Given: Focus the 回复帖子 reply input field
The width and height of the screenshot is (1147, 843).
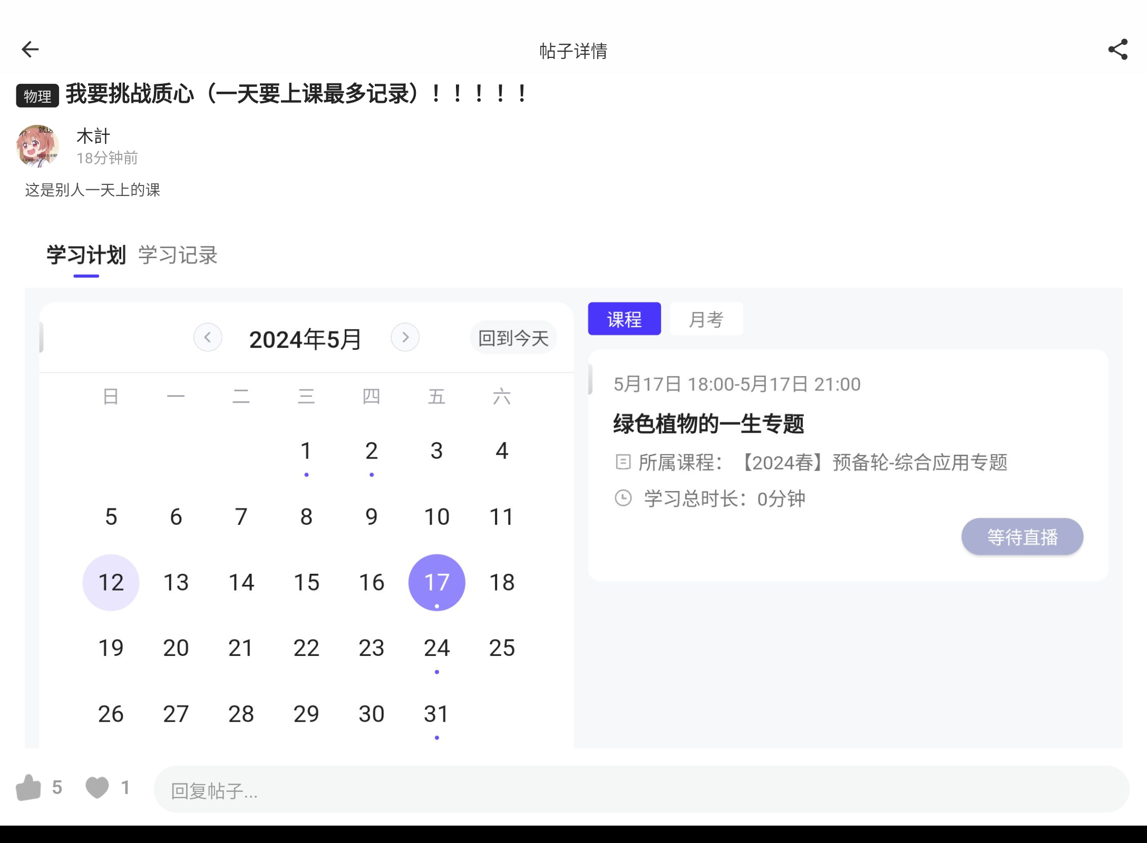Looking at the screenshot, I should 640,790.
